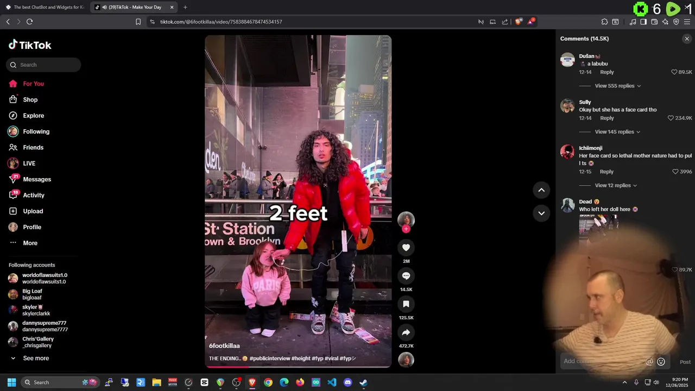Close the comments panel
The image size is (695, 391).
[x=687, y=39]
